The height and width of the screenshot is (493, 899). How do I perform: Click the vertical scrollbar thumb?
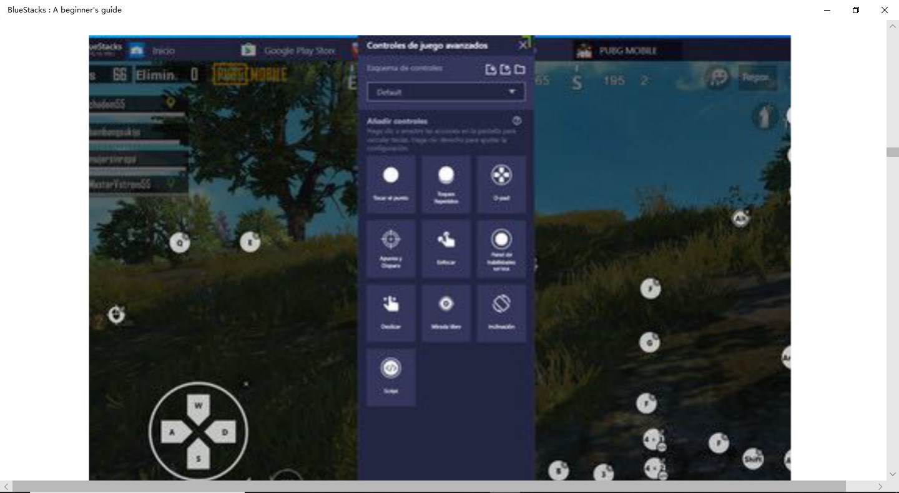point(893,152)
